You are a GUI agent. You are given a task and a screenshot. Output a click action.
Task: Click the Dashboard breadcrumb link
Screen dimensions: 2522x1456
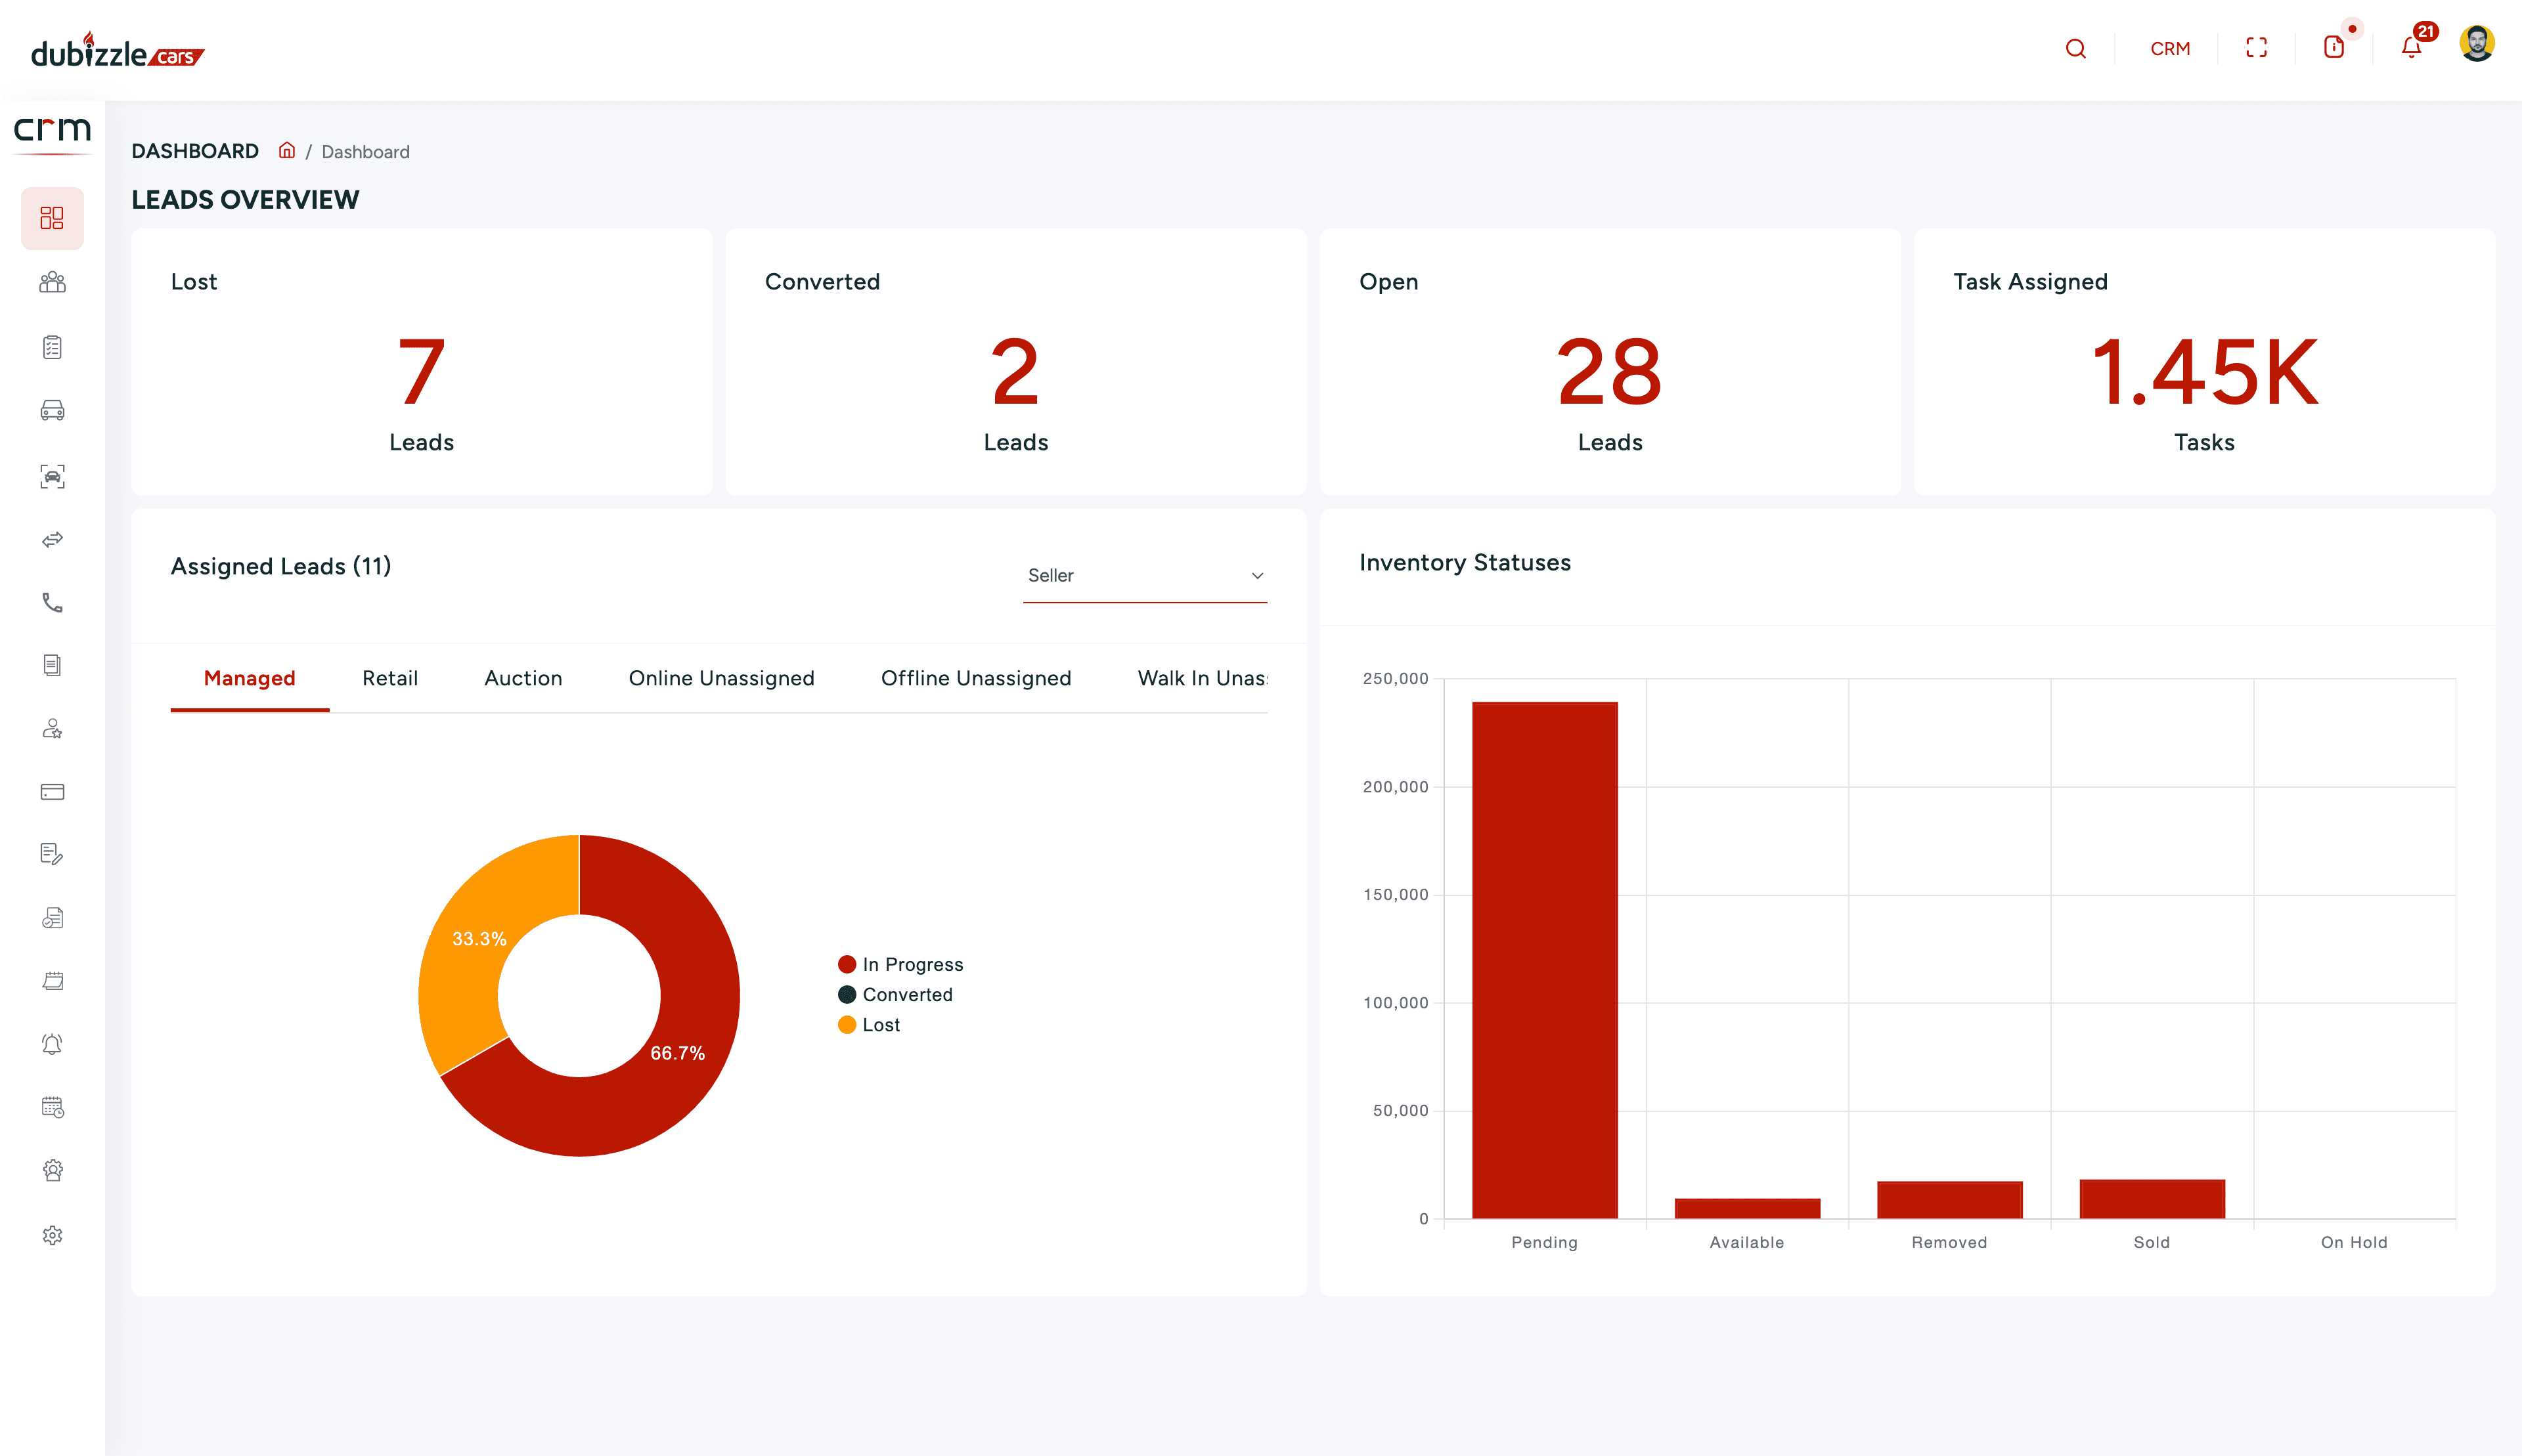pos(365,152)
